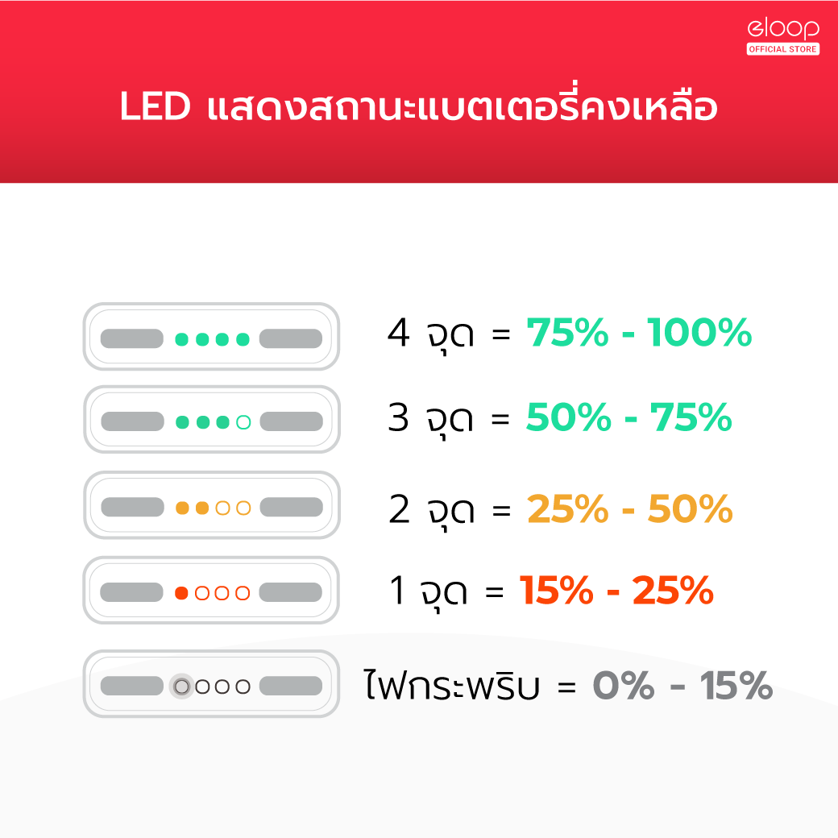Click the blinking gray LED dot
838x838 pixels.
(182, 687)
